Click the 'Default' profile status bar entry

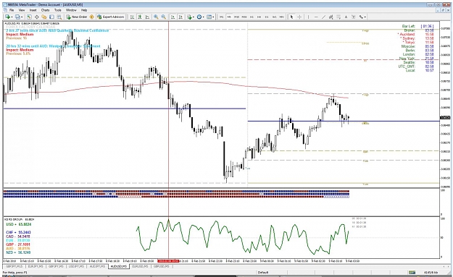(263, 272)
